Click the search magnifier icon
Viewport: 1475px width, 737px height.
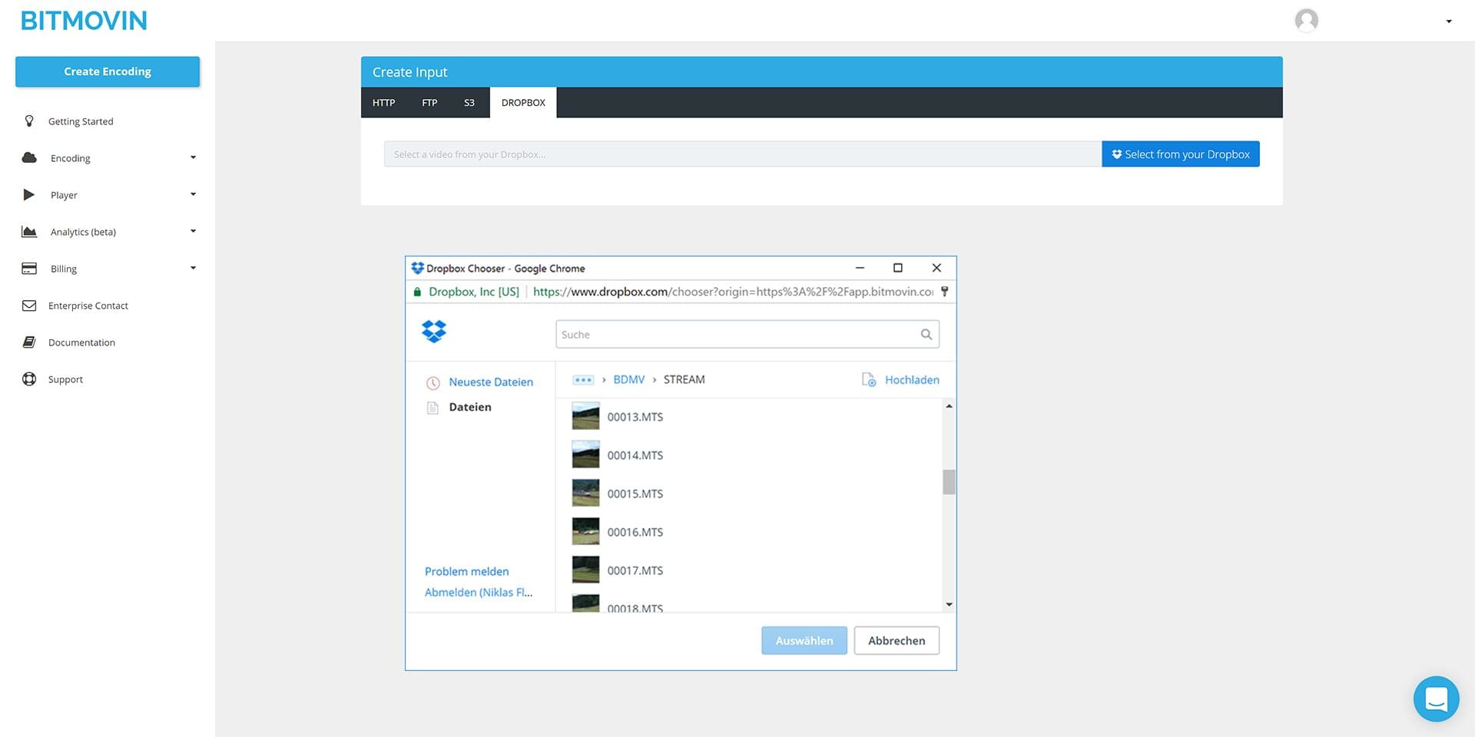coord(926,334)
